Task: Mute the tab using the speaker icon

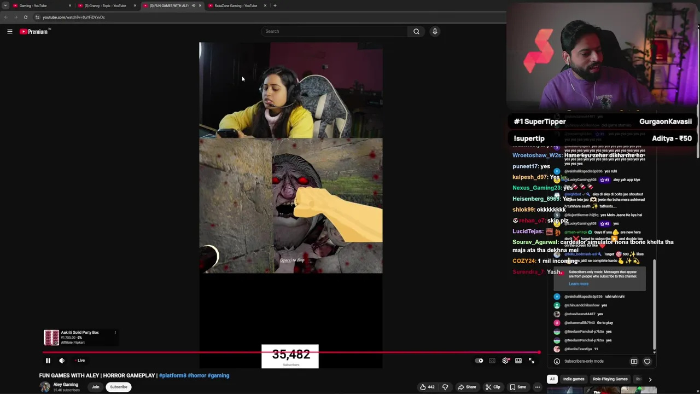Action: pyautogui.click(x=193, y=5)
